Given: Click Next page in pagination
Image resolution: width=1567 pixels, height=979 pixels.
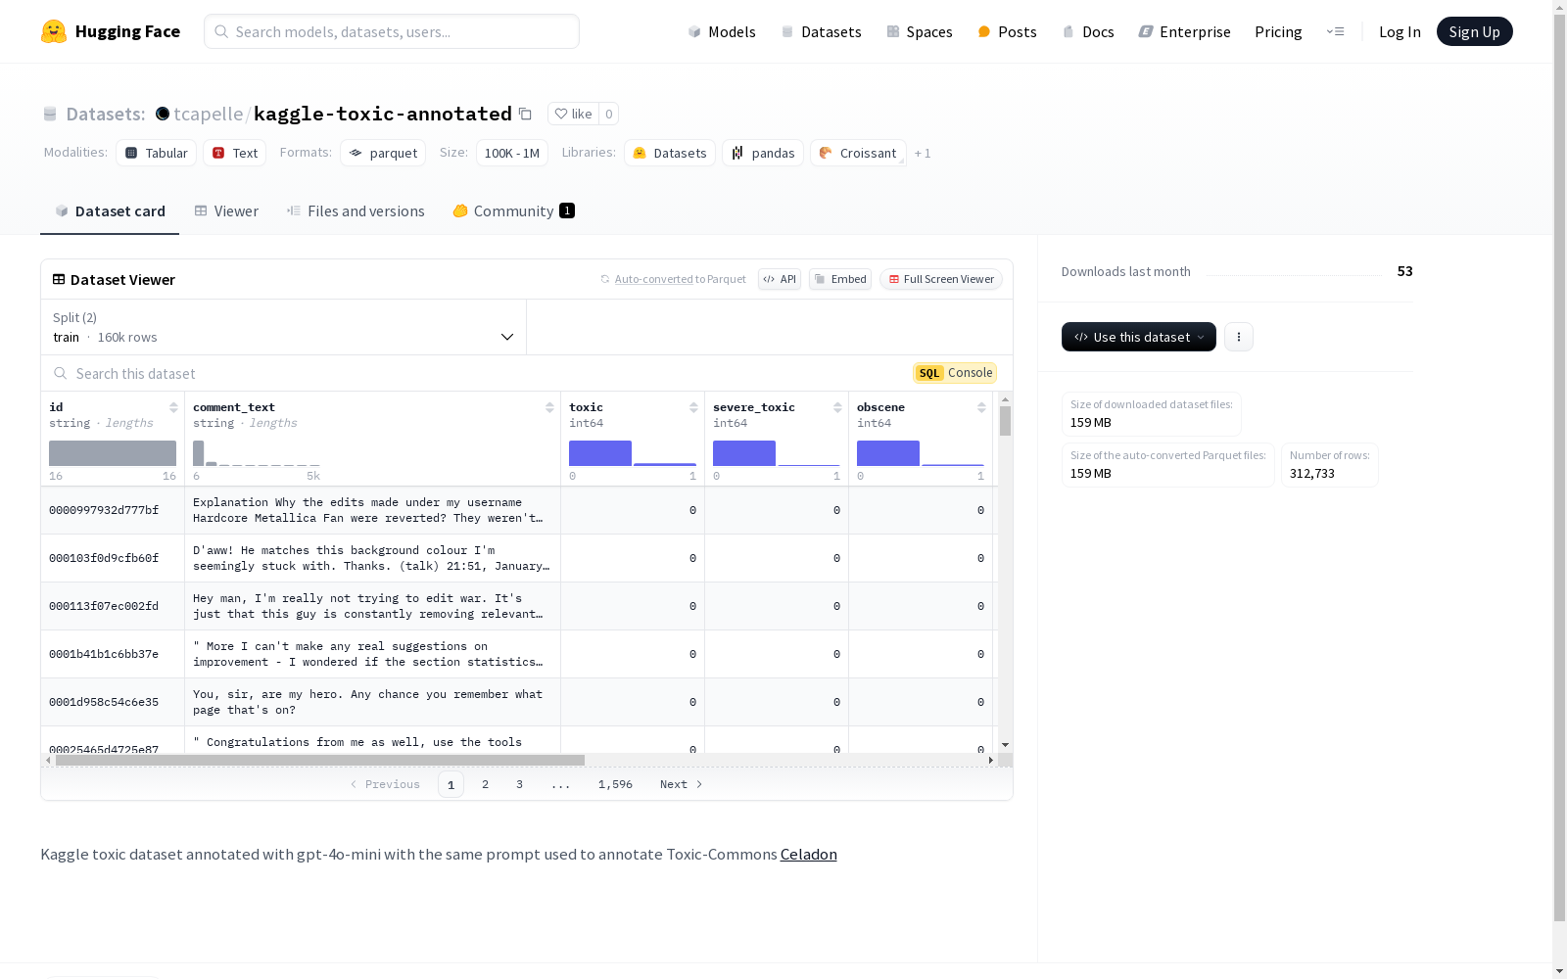Looking at the screenshot, I should coord(681,784).
